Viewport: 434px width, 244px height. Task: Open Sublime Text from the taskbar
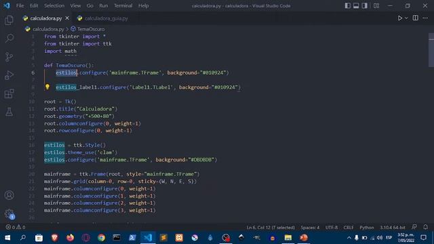163,238
